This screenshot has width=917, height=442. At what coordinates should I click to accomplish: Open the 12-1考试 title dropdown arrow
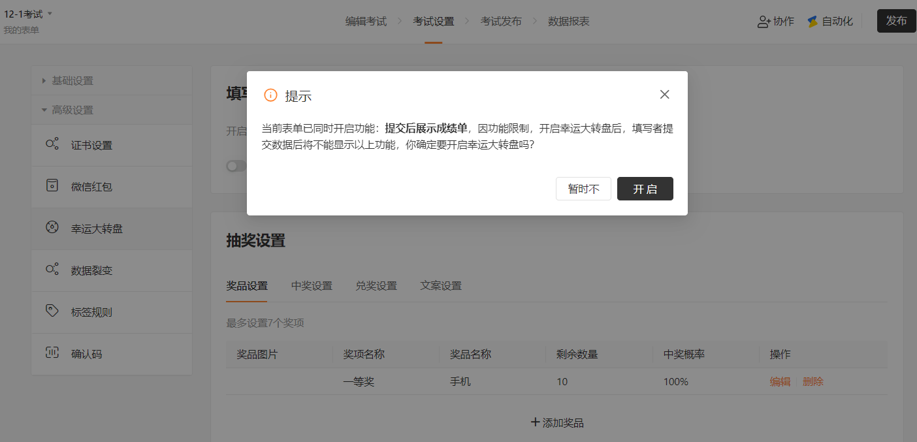[x=50, y=14]
